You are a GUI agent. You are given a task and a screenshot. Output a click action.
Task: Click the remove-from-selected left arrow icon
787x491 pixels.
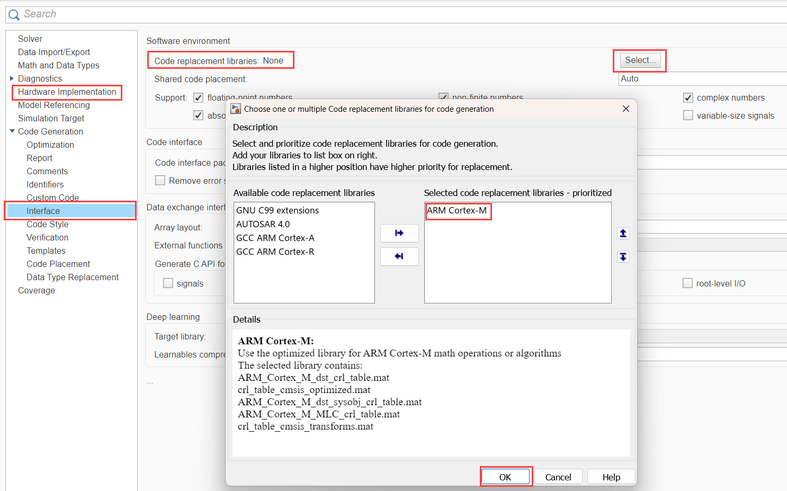pos(399,256)
